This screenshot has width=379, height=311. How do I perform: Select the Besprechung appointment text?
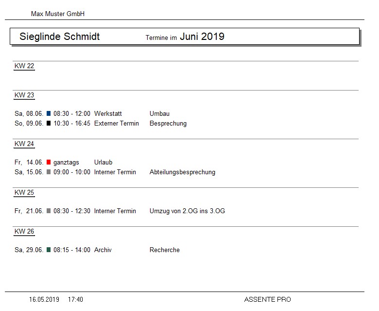tap(168, 124)
